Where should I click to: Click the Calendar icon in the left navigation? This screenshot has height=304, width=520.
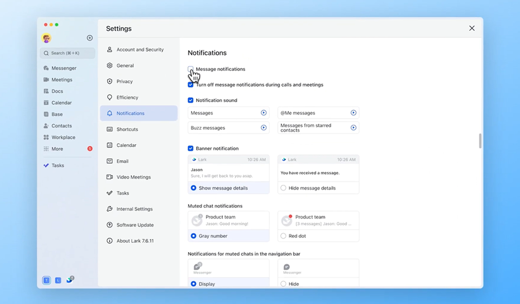click(46, 103)
